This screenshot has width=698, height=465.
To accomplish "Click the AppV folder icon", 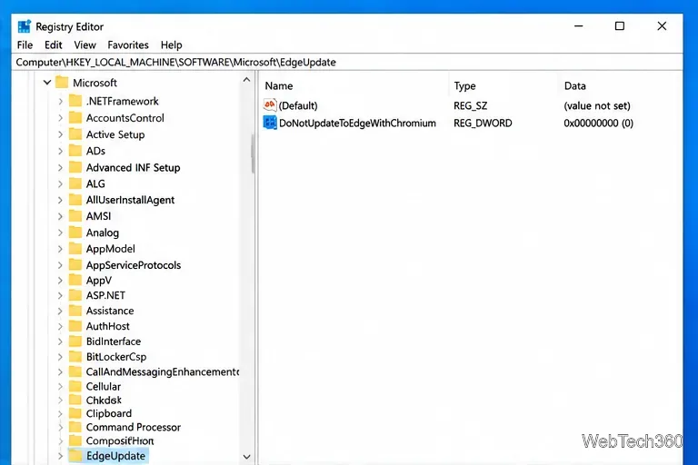I will [75, 281].
